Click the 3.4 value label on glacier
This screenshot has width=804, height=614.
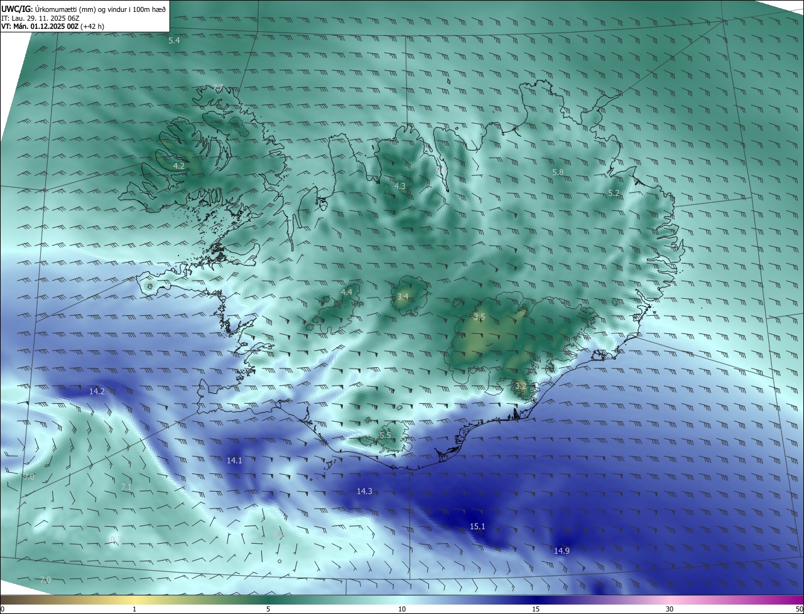[403, 296]
